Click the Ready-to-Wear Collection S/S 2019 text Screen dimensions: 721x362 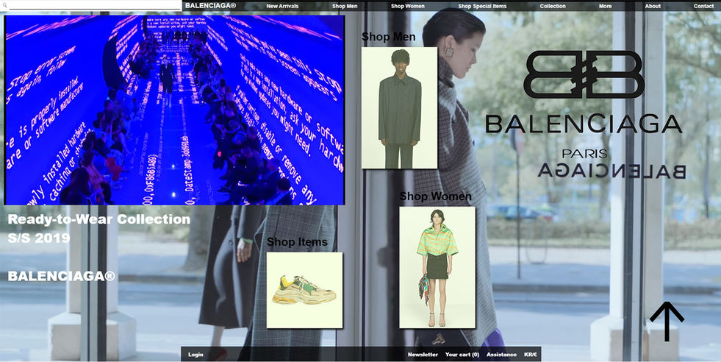click(x=99, y=228)
